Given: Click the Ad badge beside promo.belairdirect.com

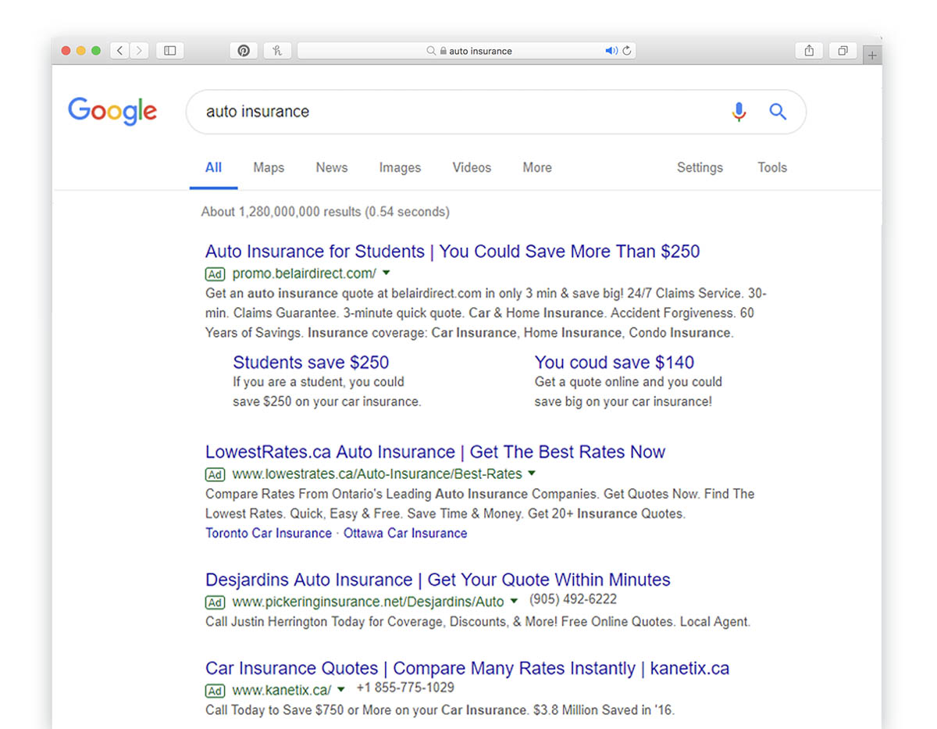Looking at the screenshot, I should [215, 274].
